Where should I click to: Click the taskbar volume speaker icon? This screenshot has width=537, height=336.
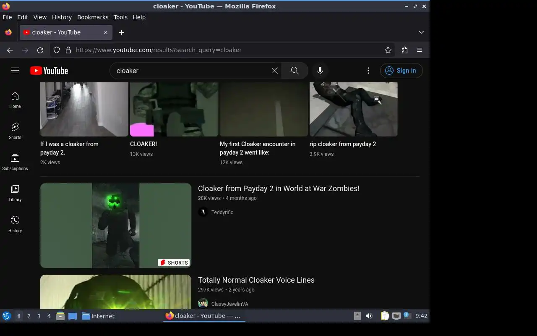[x=369, y=316]
